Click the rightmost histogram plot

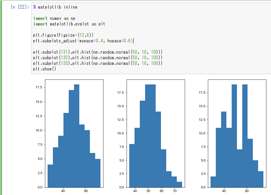(236, 132)
